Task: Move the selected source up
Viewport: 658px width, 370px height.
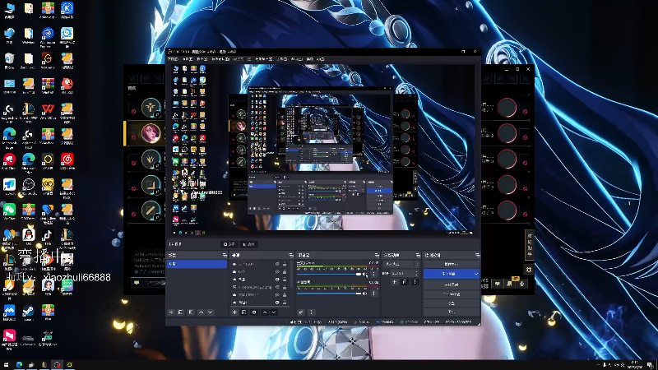Action: [265, 312]
